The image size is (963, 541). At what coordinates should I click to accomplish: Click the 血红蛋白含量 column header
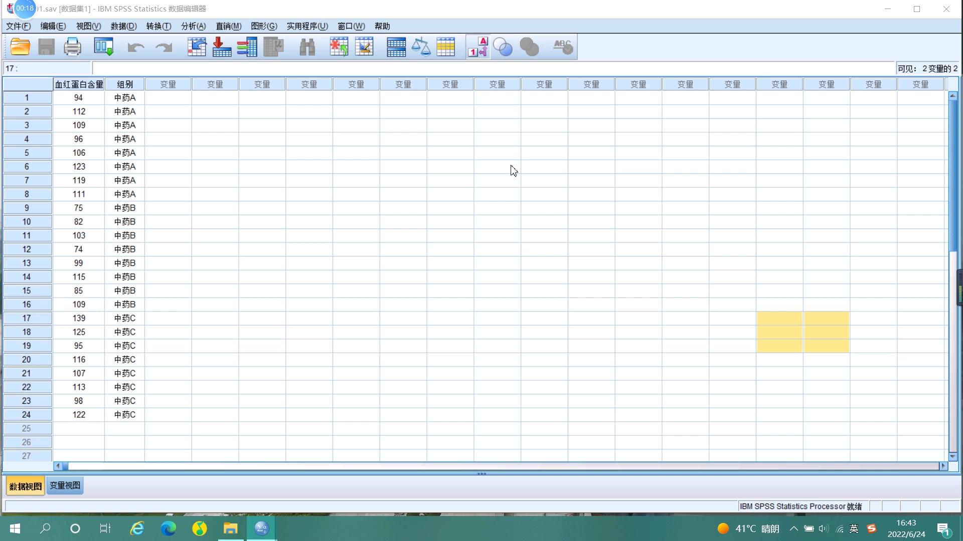click(x=79, y=84)
